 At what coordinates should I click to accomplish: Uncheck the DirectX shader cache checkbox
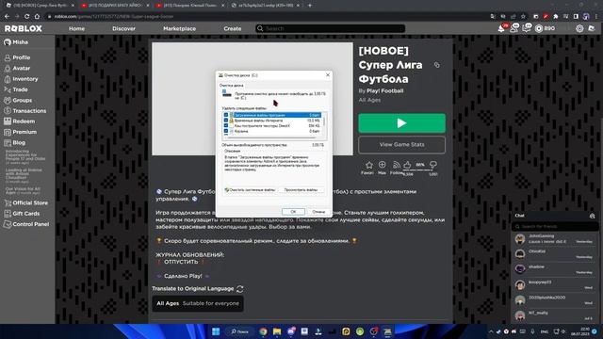click(226, 125)
